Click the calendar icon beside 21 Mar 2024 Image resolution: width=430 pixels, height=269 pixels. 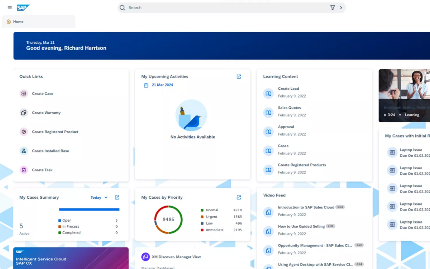click(x=146, y=85)
